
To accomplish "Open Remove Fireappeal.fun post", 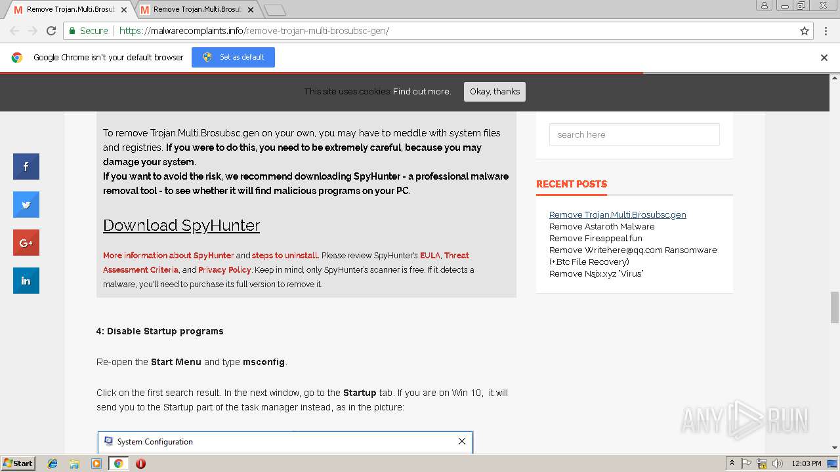I will point(596,238).
